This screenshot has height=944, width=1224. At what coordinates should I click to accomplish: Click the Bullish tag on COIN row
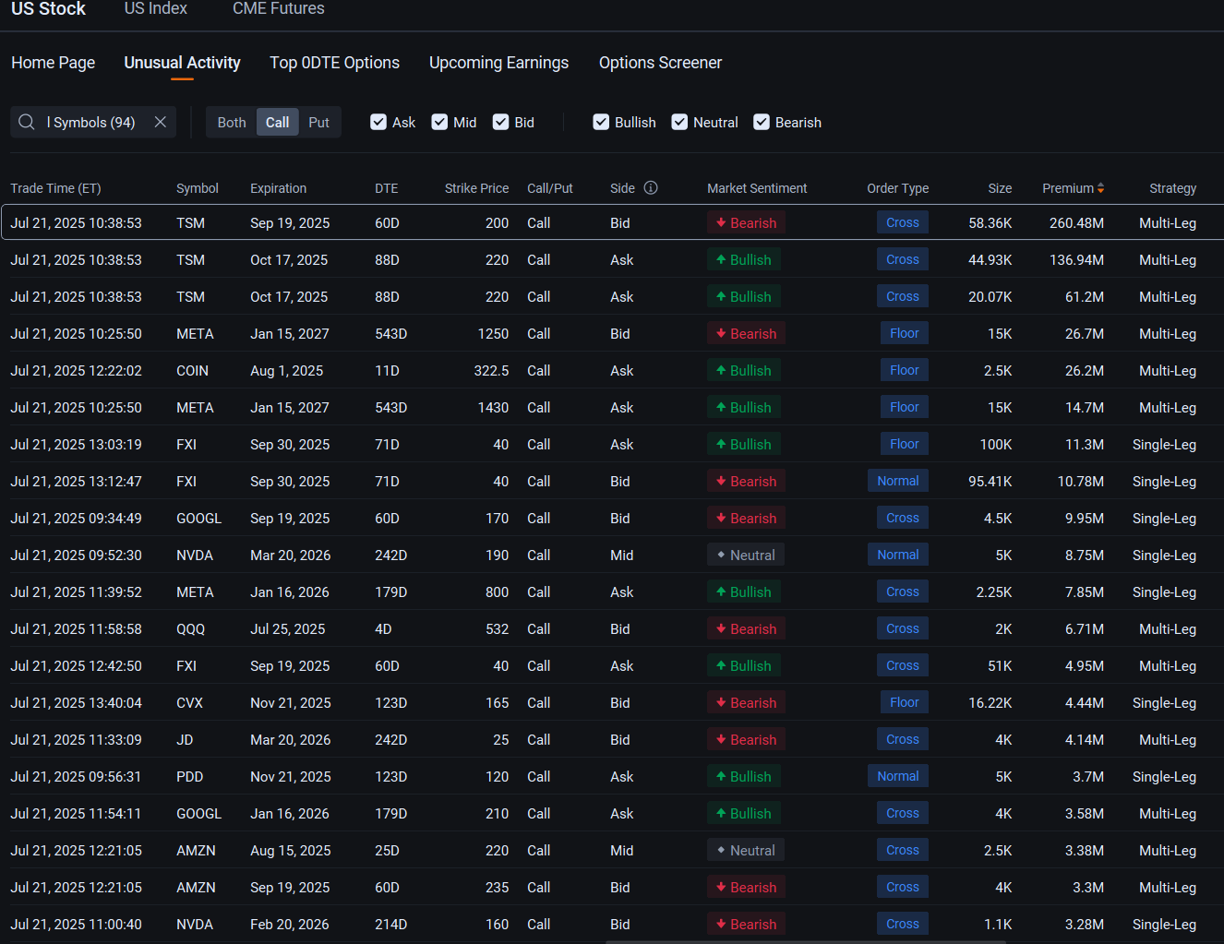point(744,371)
